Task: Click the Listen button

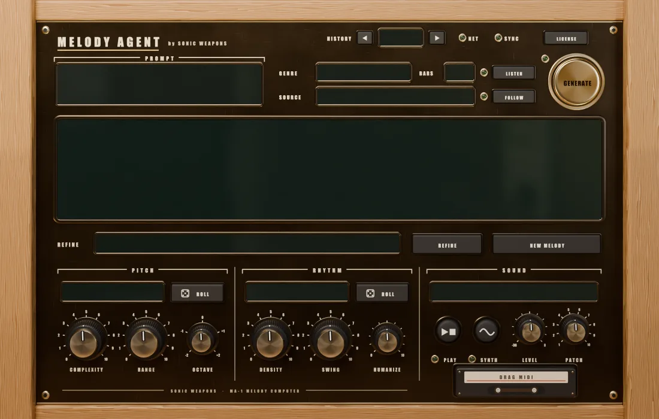Action: click(x=513, y=73)
